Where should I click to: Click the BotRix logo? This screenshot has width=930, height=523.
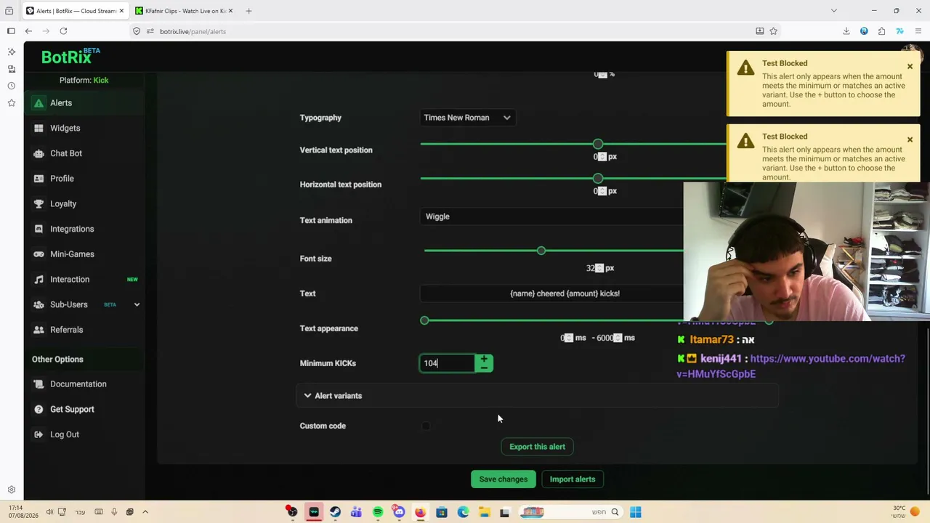click(70, 57)
